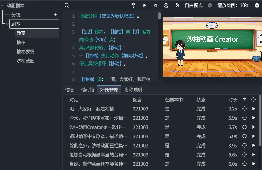
Task: Increase zoom with the plus icon
Action: click(x=257, y=5)
